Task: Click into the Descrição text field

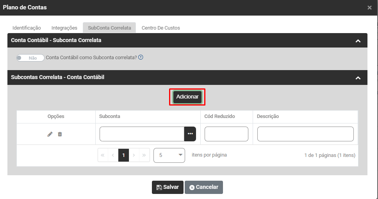Action: coord(305,134)
